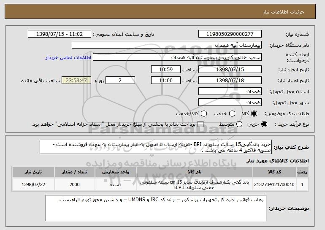Click the تعداد / مقدار column header
The image size is (325, 230).
(74, 172)
